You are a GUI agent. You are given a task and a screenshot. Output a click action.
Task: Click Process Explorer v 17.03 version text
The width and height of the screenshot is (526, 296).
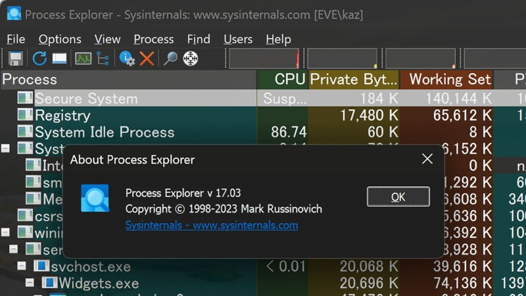click(183, 193)
